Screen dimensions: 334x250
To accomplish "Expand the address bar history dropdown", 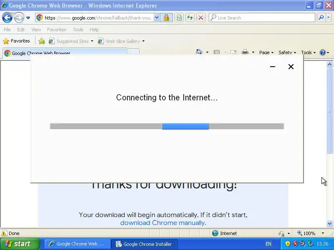I will point(157,17).
